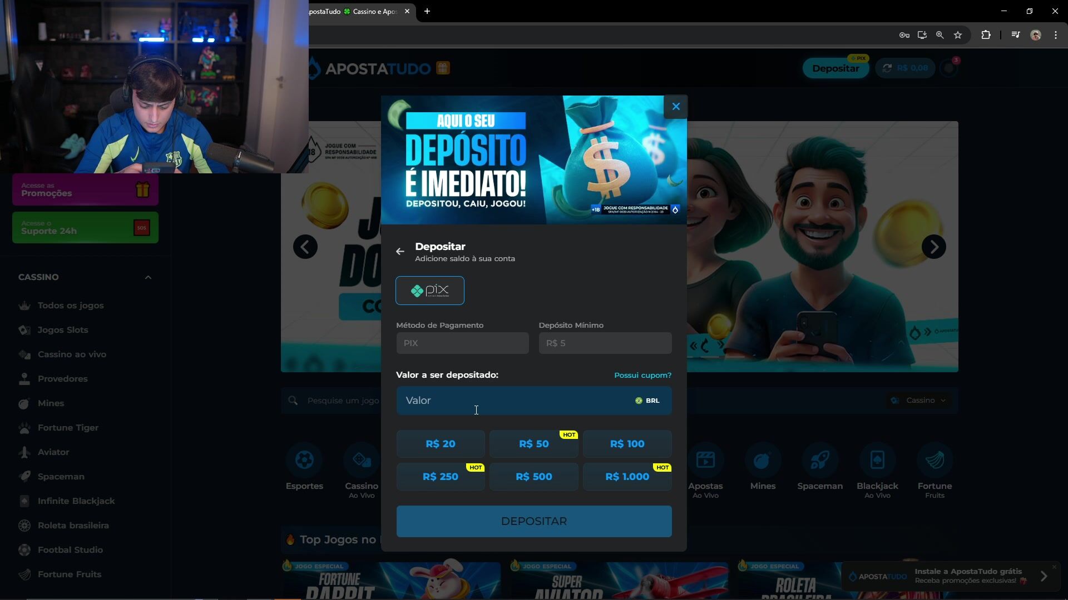Open Mines in the sidebar

(x=51, y=403)
